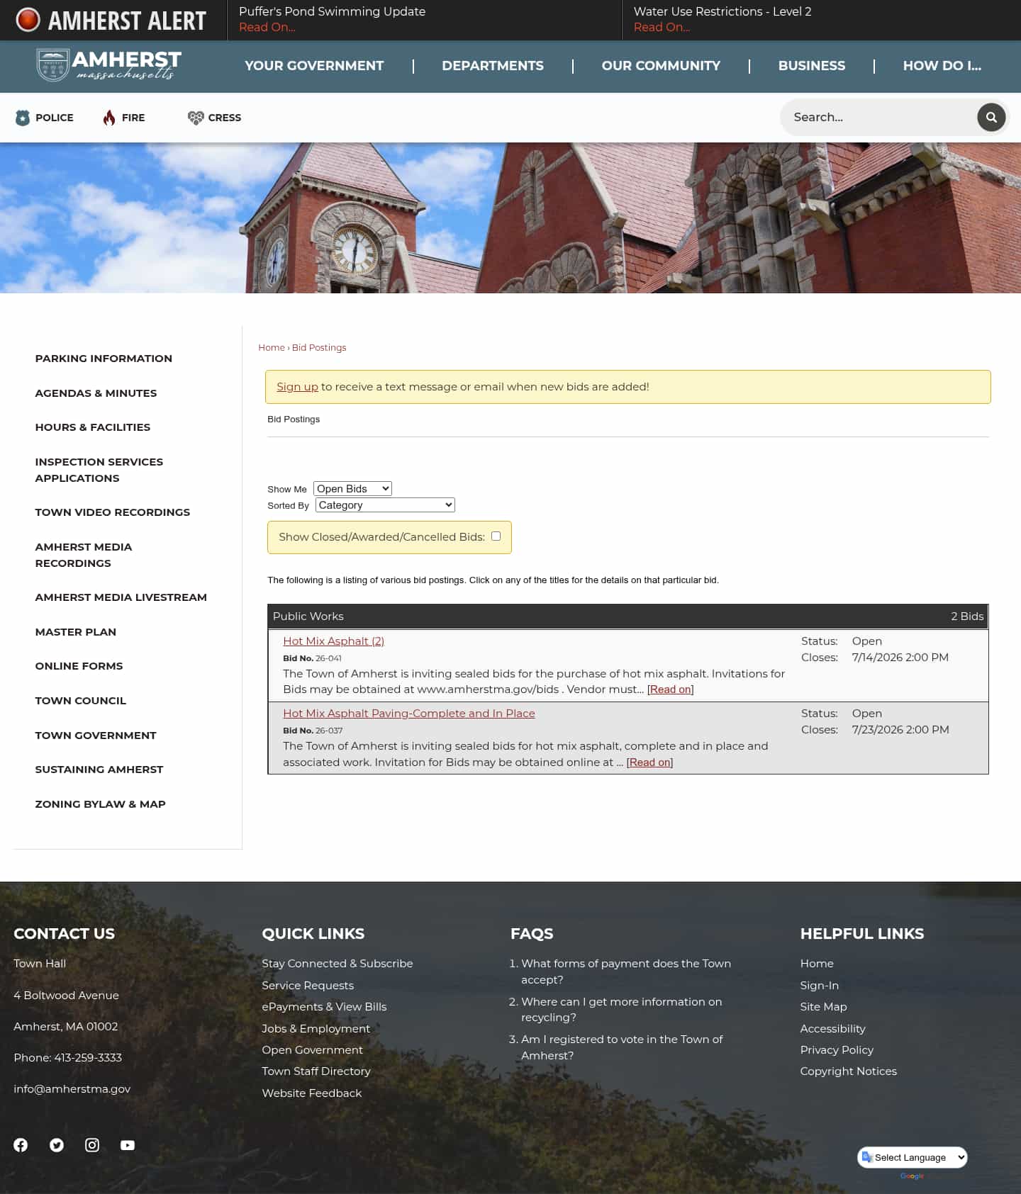Screen dimensions: 1021x1194
Task: Open Service Requests quick link
Action: tap(308, 986)
